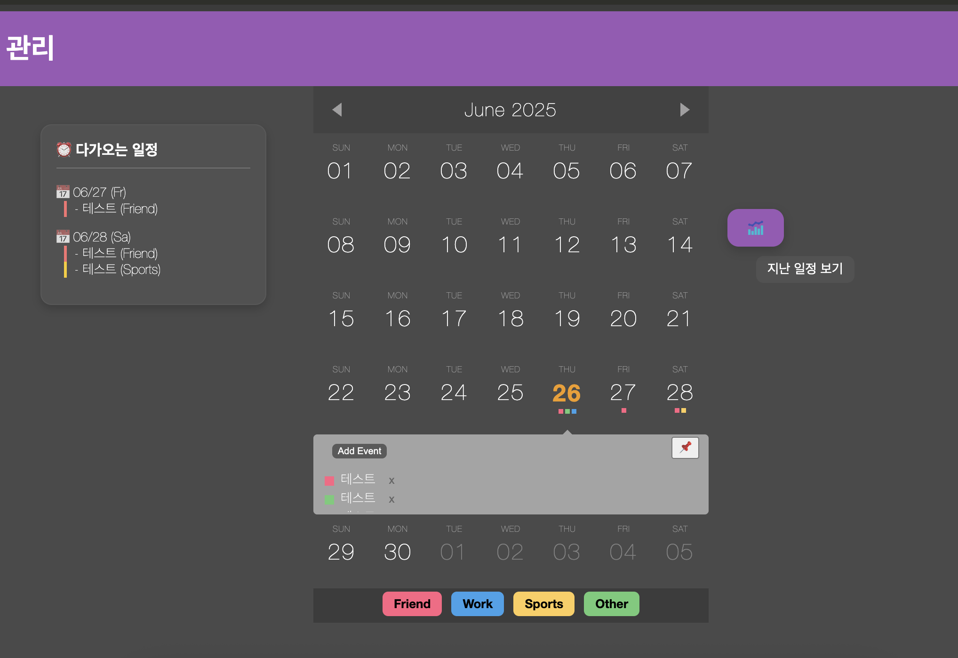Click calendar icon beside 06/27 (Fr)
Screen dimensions: 958x658
[63, 192]
